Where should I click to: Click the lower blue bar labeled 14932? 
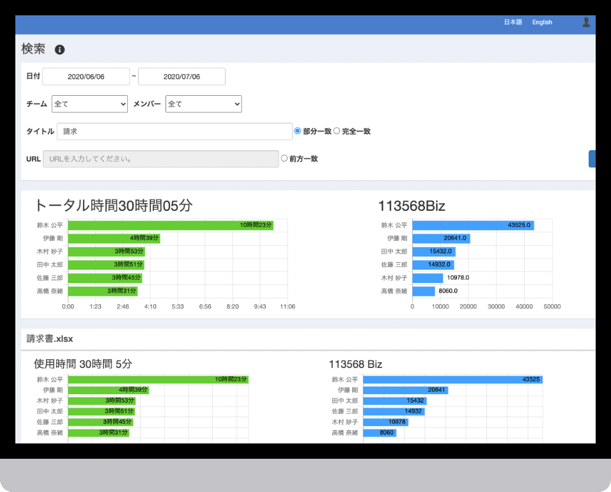pyautogui.click(x=394, y=411)
